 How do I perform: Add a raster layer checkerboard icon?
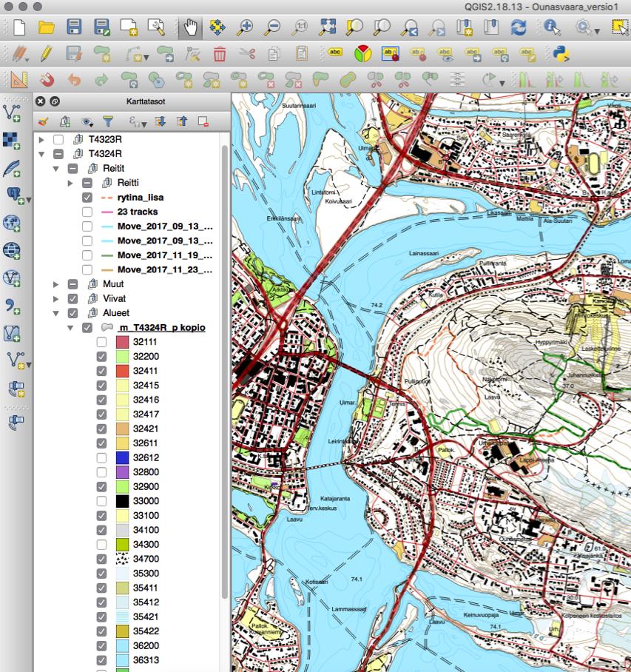[12, 141]
